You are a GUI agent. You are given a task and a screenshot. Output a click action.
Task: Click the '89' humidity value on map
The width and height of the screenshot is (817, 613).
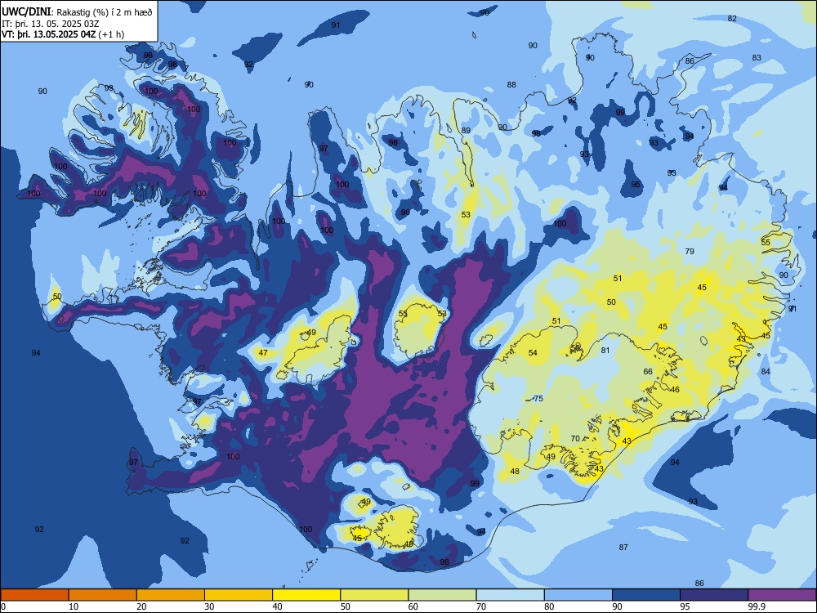[466, 130]
